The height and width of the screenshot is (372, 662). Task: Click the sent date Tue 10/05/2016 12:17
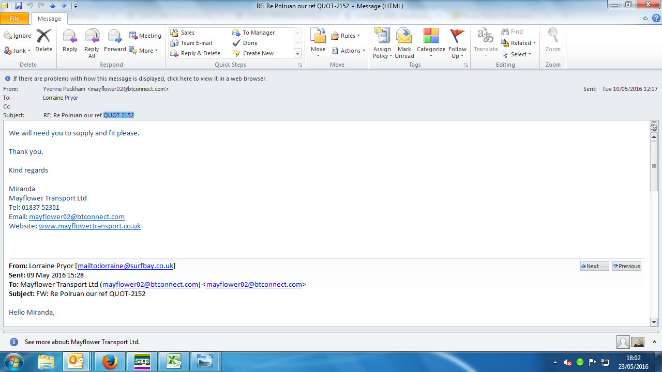tap(630, 89)
